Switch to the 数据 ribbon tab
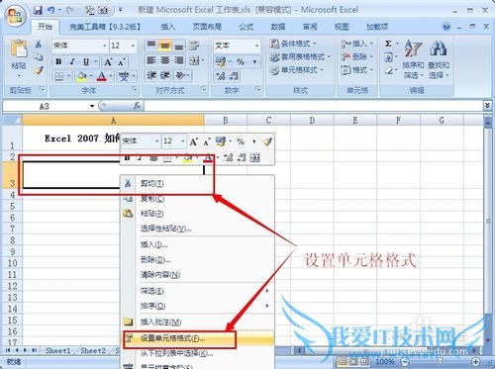 coord(278,27)
